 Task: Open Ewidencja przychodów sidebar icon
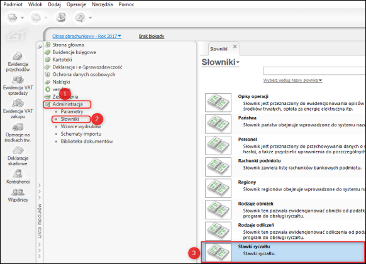18,62
